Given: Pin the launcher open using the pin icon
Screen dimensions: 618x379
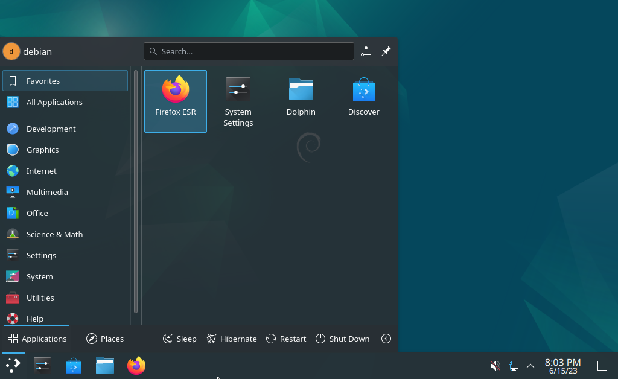Looking at the screenshot, I should [x=386, y=51].
